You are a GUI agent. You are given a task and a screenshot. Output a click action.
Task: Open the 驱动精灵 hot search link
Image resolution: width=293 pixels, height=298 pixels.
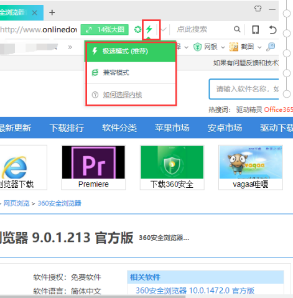coord(249,109)
